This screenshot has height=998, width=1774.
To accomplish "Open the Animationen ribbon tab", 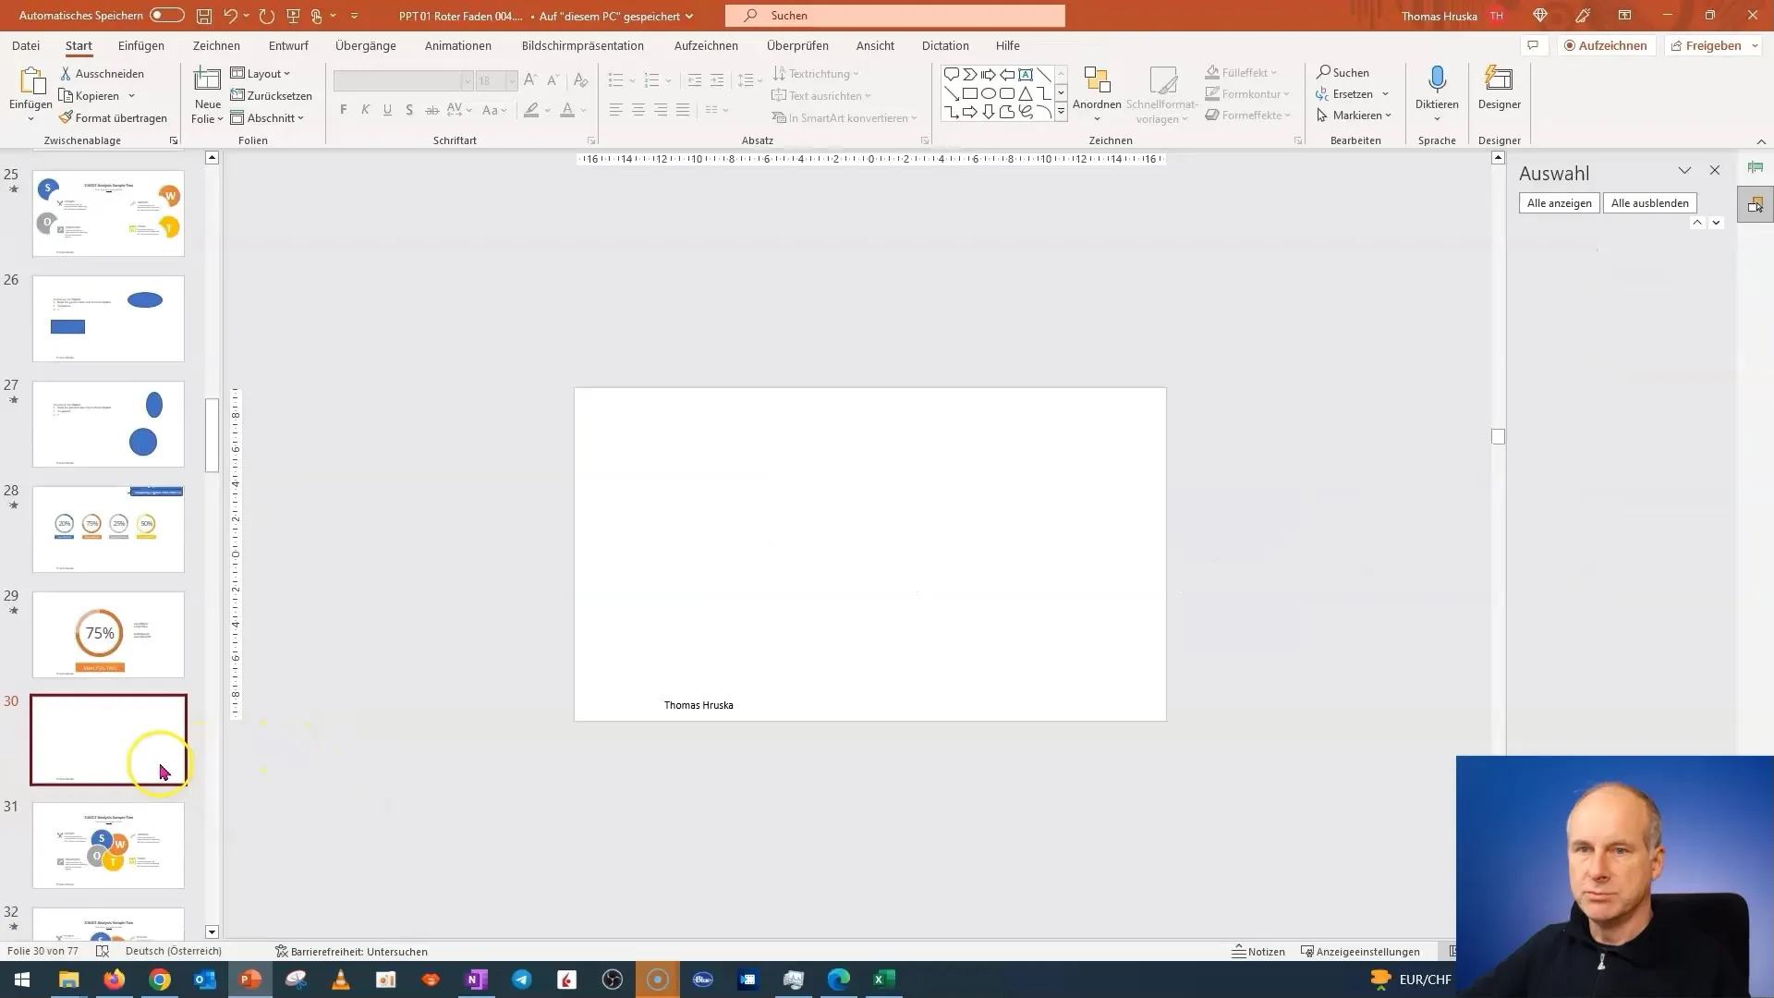I will click(x=457, y=45).
